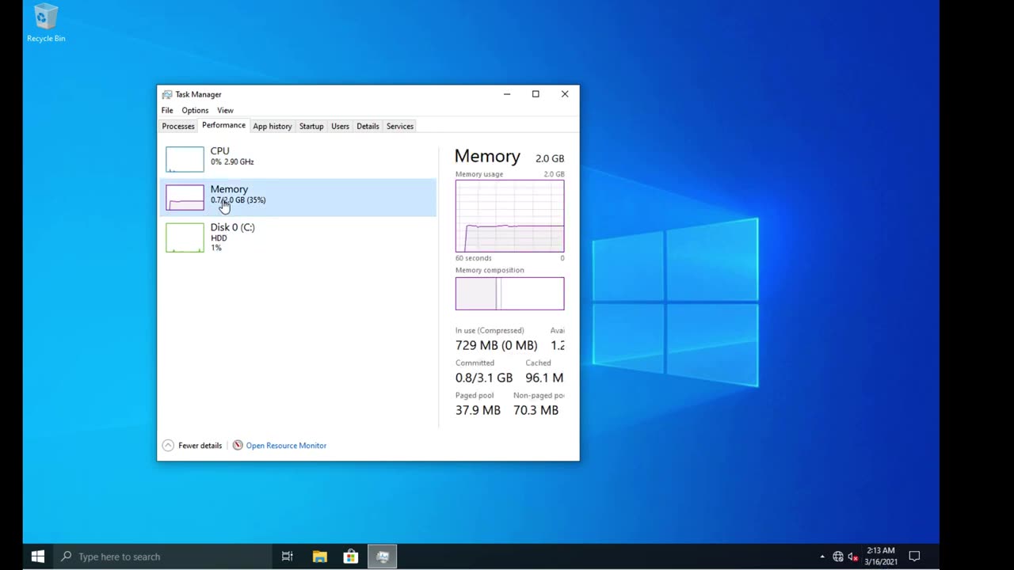Screen dimensions: 1014x570
Task: Open Resource Monitor link
Action: [x=286, y=446]
